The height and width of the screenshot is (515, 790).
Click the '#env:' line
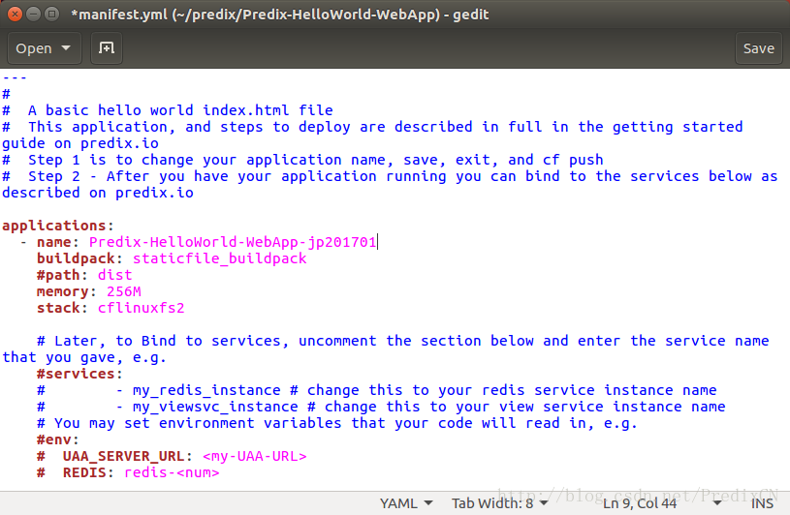tap(58, 439)
